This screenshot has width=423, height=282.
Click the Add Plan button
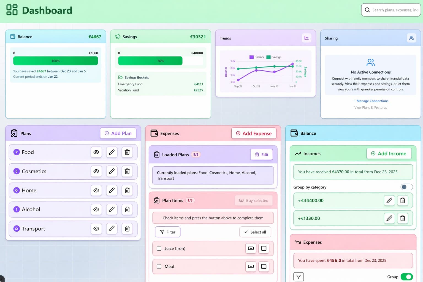click(118, 133)
